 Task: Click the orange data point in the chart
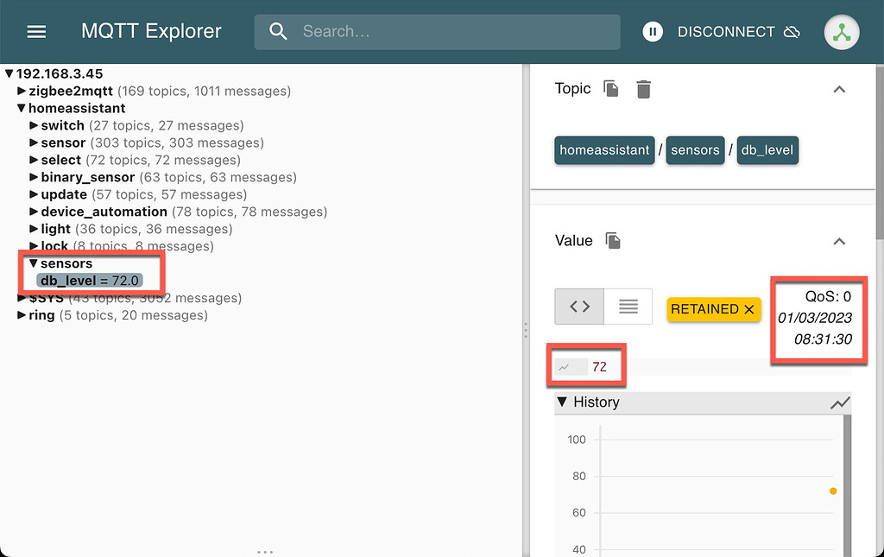(833, 491)
